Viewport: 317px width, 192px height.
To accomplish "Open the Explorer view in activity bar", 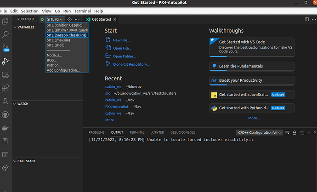I will 5,21.
